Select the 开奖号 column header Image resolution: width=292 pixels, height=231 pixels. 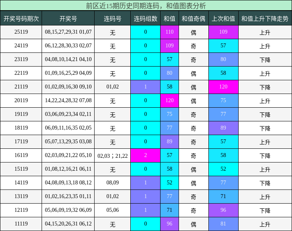coord(68,18)
